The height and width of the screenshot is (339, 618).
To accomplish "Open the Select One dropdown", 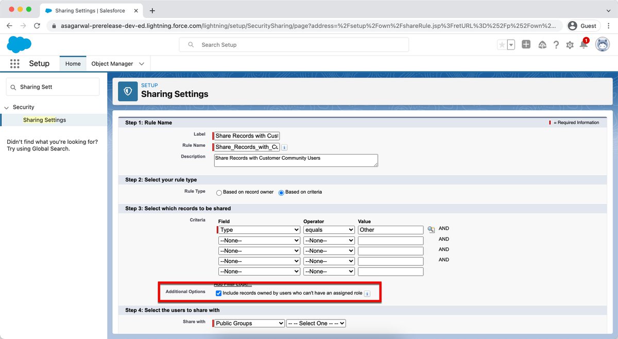I will click(x=316, y=323).
